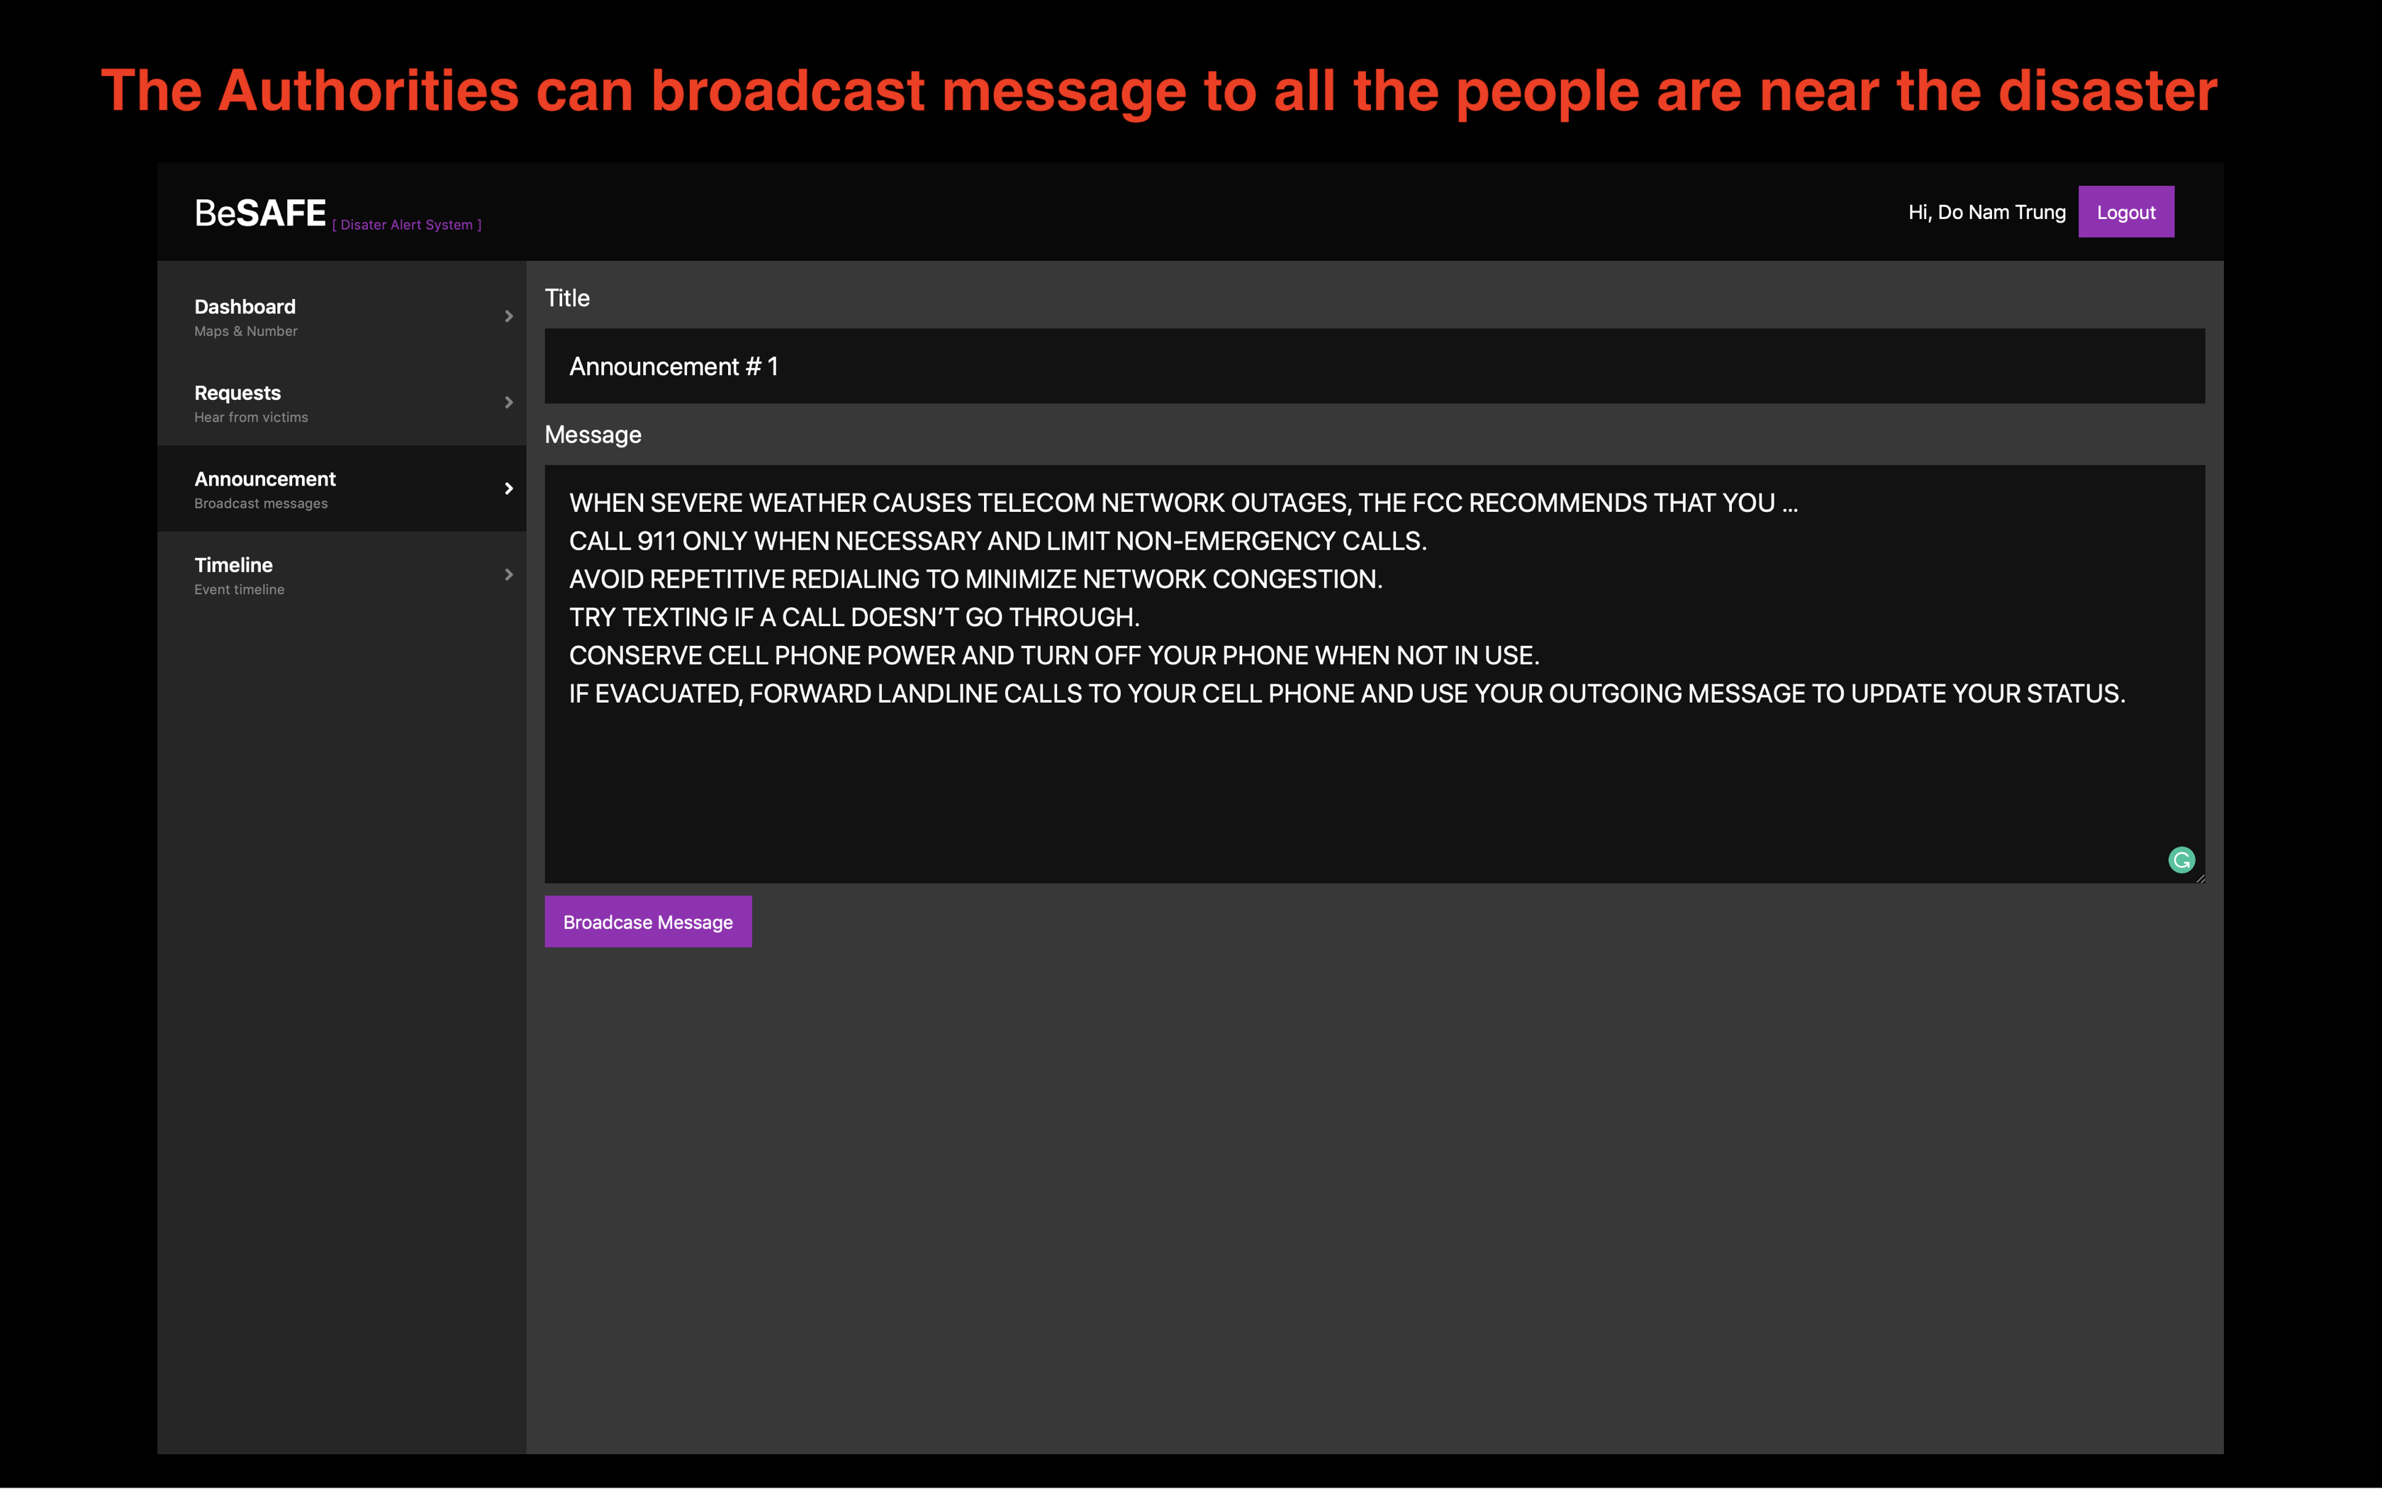Click the Grammarly icon in message box
Screen dimensions: 2382x1489
[x=2181, y=859]
